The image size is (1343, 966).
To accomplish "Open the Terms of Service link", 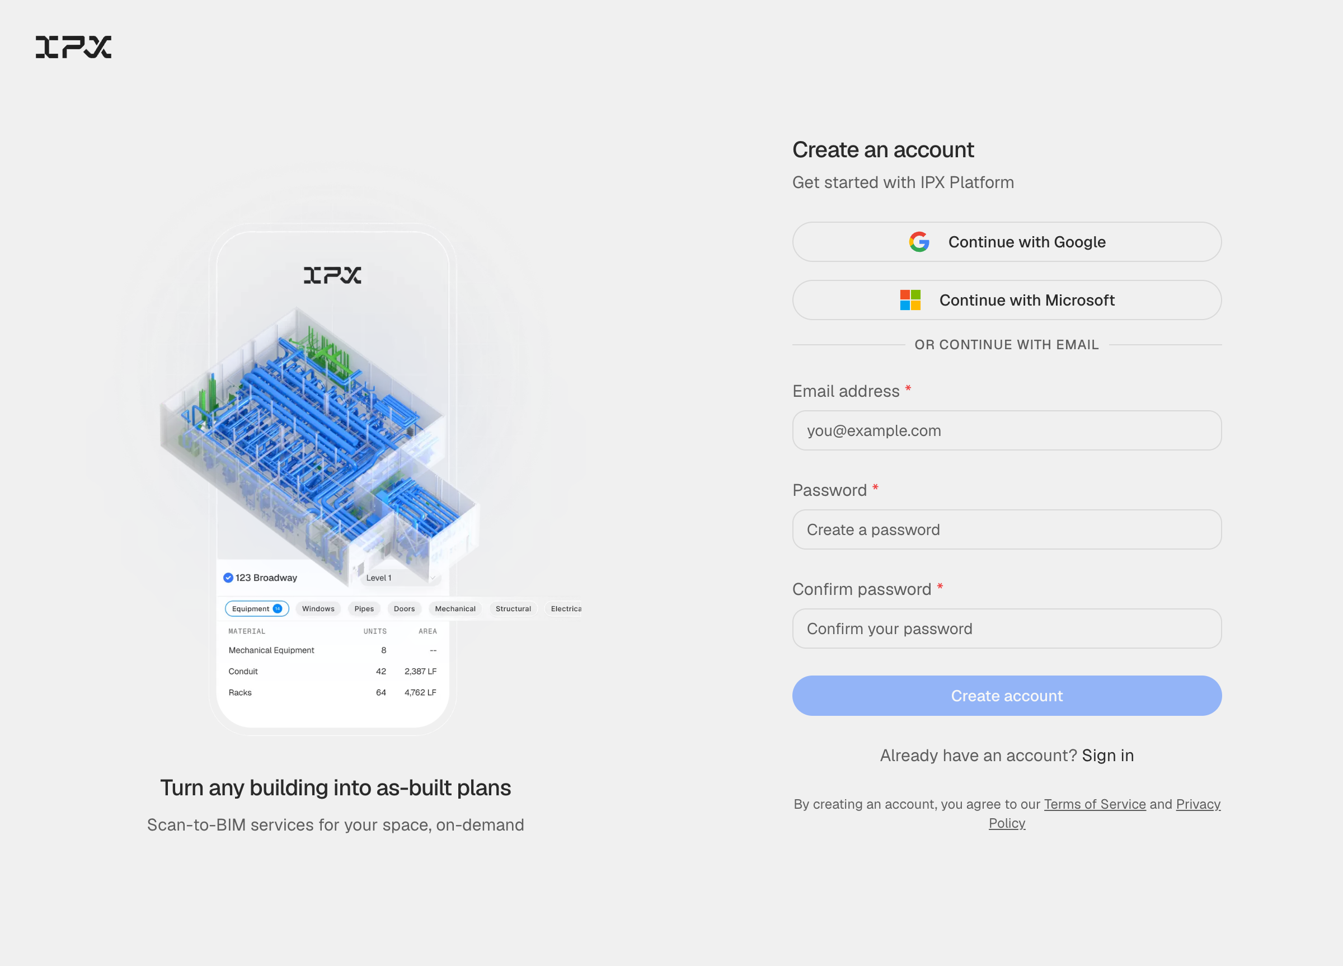I will (1095, 804).
